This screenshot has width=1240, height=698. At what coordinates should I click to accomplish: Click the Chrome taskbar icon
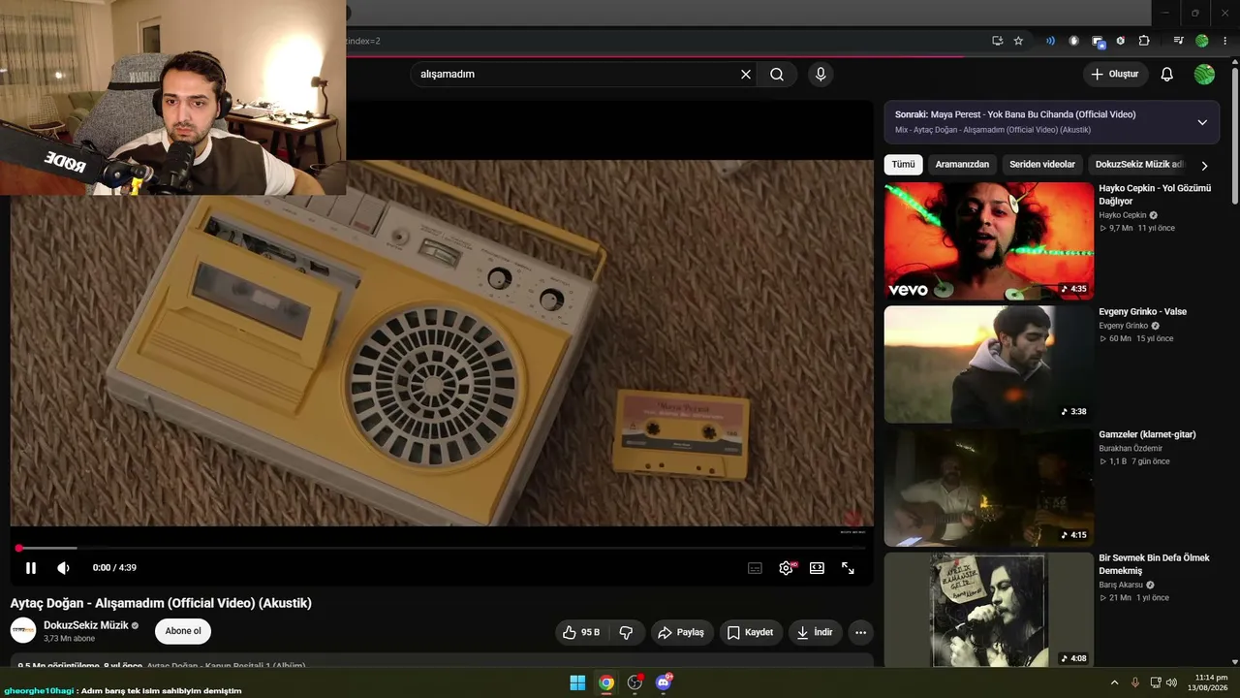tap(606, 682)
